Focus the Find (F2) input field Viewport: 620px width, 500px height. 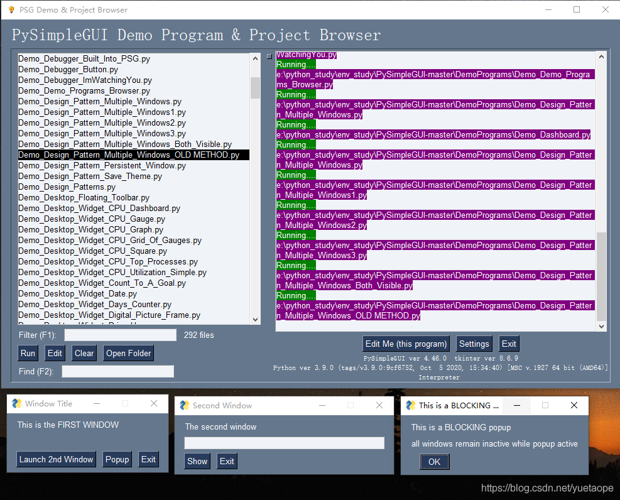tap(118, 371)
